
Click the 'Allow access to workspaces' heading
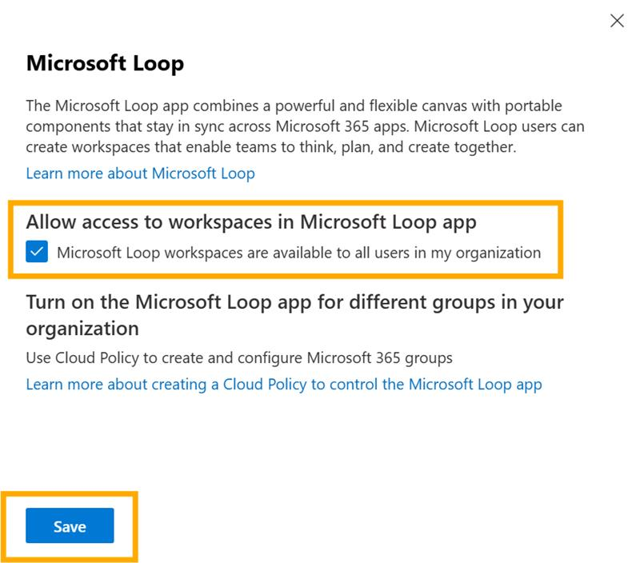pos(256,222)
